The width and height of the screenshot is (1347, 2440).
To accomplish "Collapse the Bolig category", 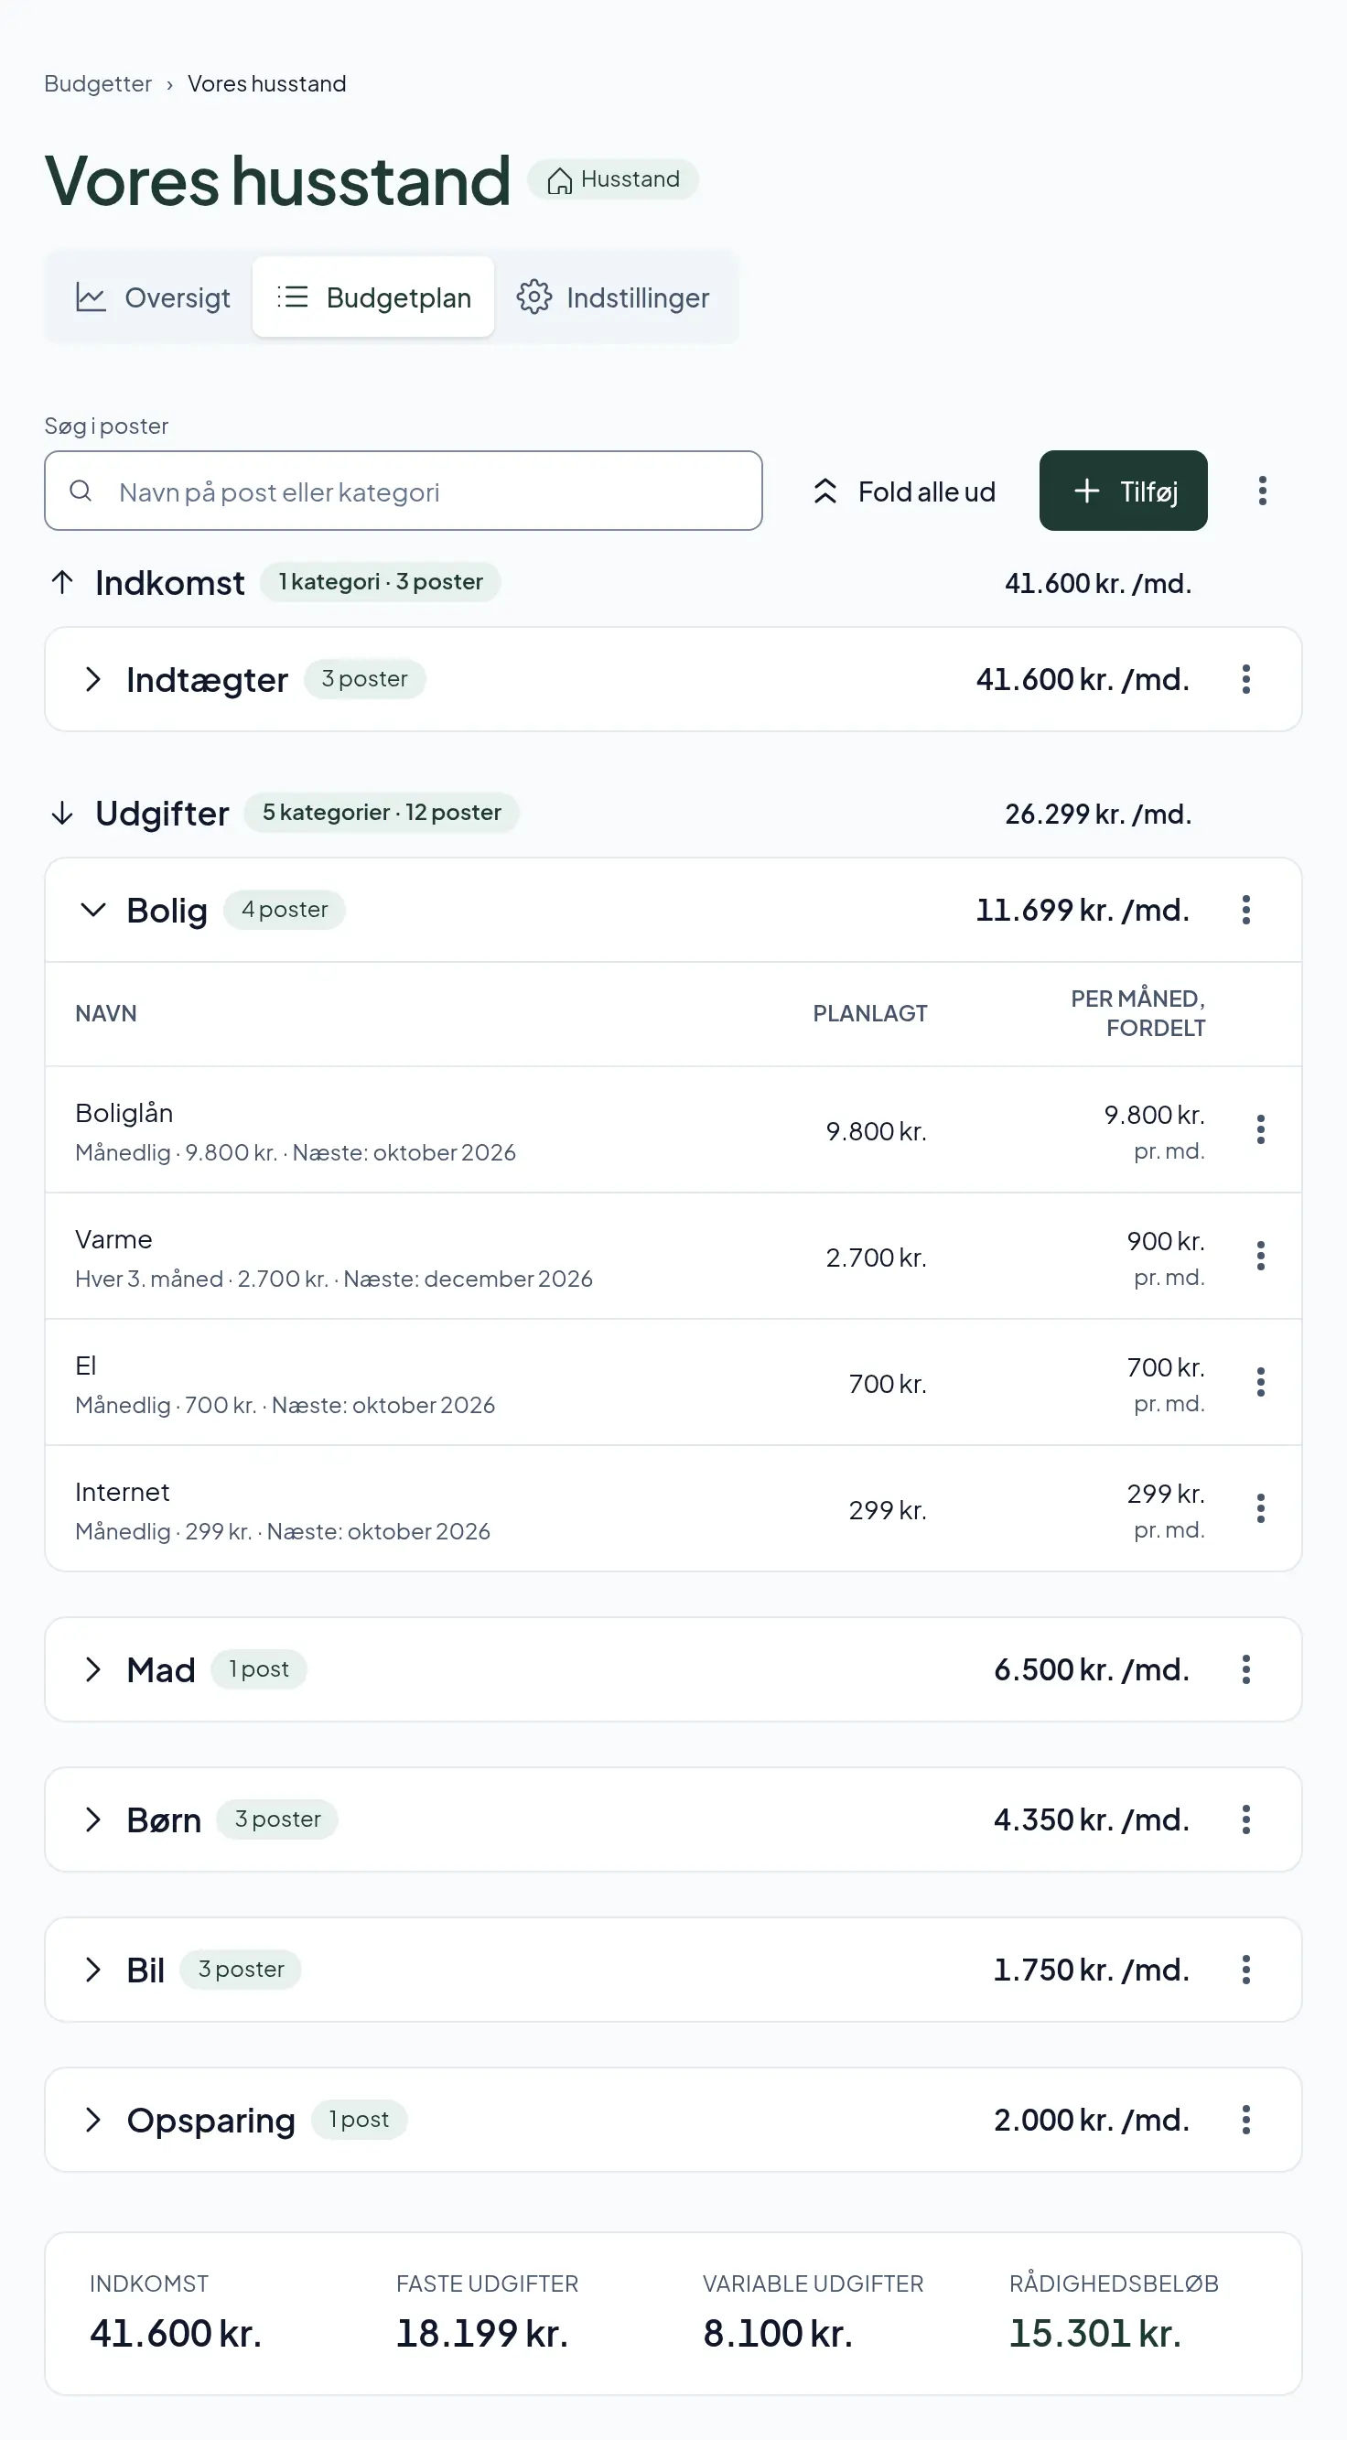I will point(92,910).
